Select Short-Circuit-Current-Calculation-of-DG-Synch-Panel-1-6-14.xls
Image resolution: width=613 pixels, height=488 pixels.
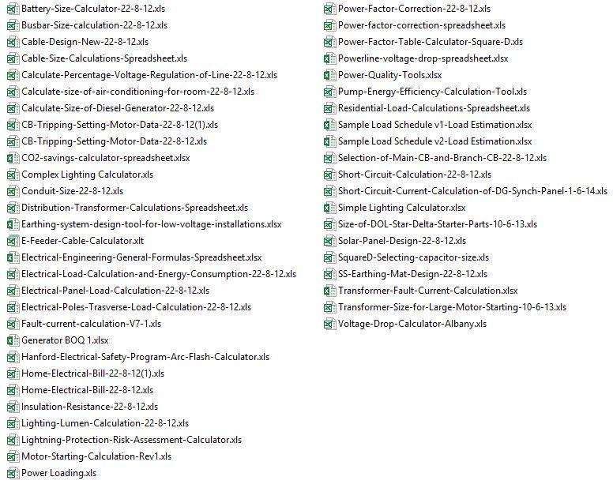472,191
